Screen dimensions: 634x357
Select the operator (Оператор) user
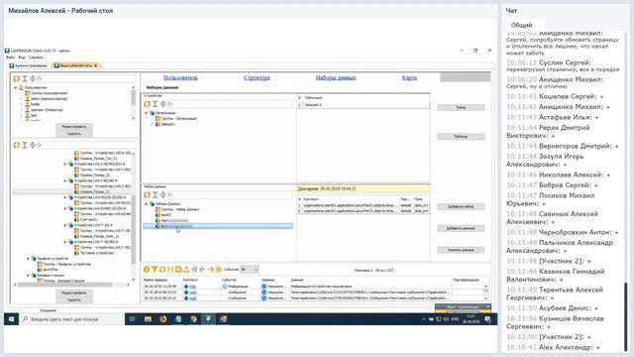[47, 110]
